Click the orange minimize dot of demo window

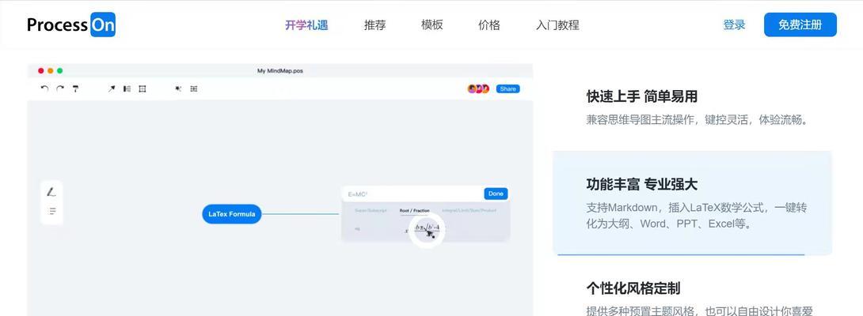click(50, 71)
